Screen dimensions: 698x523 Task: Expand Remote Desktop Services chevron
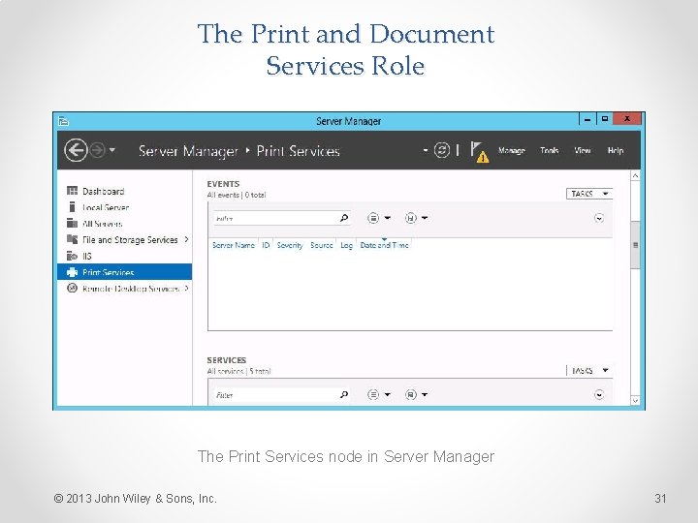(x=186, y=289)
